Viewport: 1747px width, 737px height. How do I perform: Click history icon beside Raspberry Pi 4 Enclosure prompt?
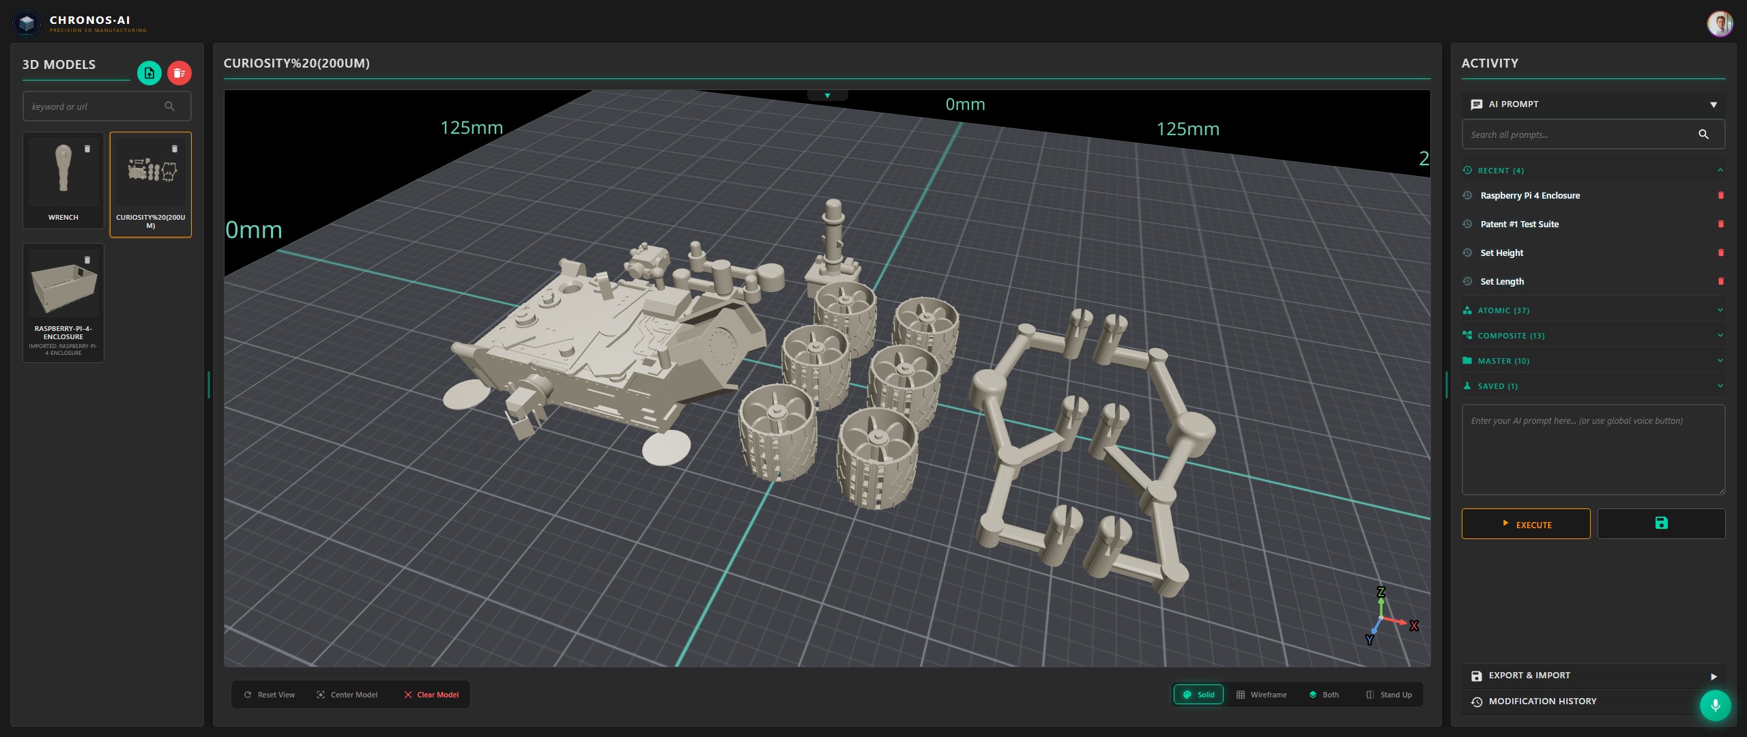click(1467, 196)
